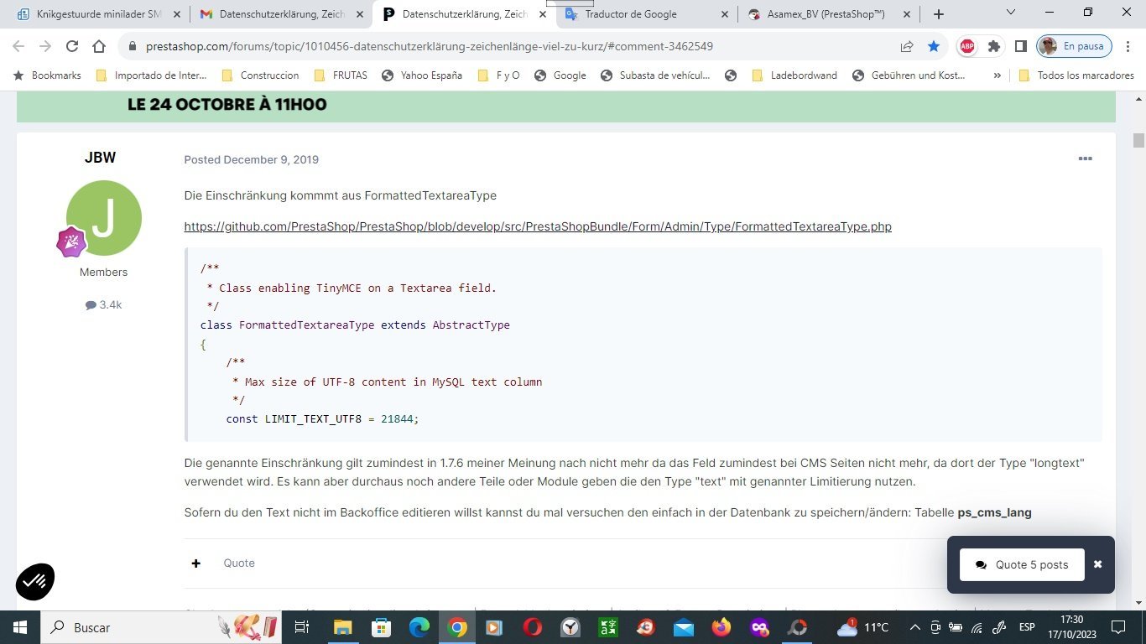Launch Firefox from the taskbar
1146x644 pixels.
tap(721, 627)
